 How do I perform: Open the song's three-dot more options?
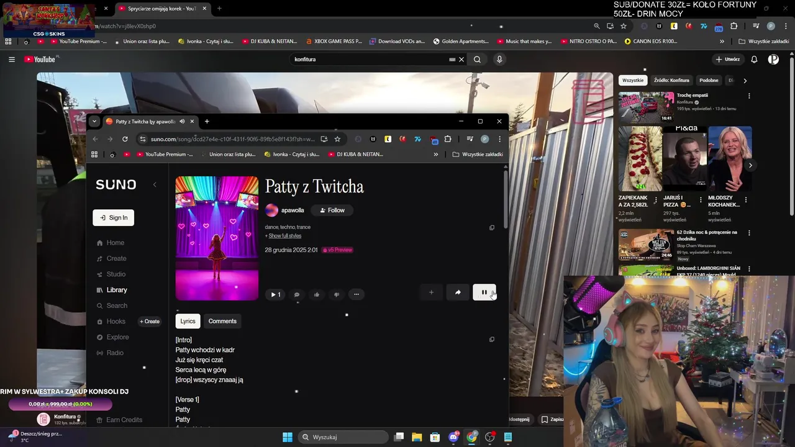tap(356, 294)
